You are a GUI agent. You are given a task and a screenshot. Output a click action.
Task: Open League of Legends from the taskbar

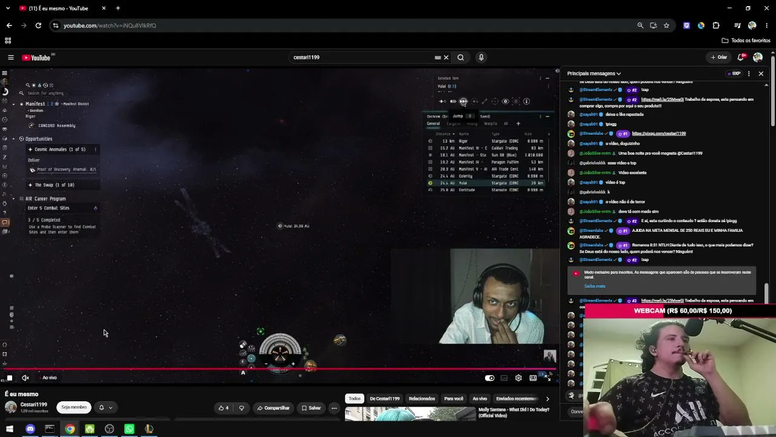point(149,429)
